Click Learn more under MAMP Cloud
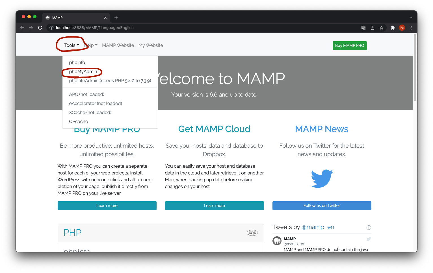Viewport: 433px width, 273px height. (x=214, y=206)
